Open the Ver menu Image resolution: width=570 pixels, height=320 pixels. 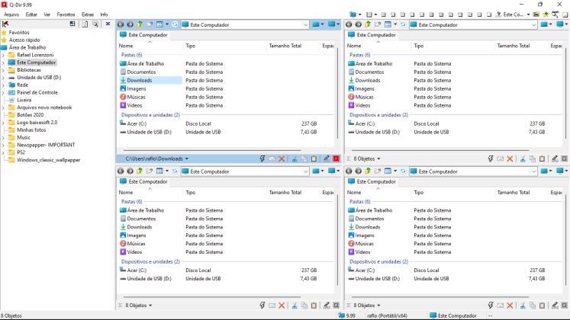tap(47, 14)
